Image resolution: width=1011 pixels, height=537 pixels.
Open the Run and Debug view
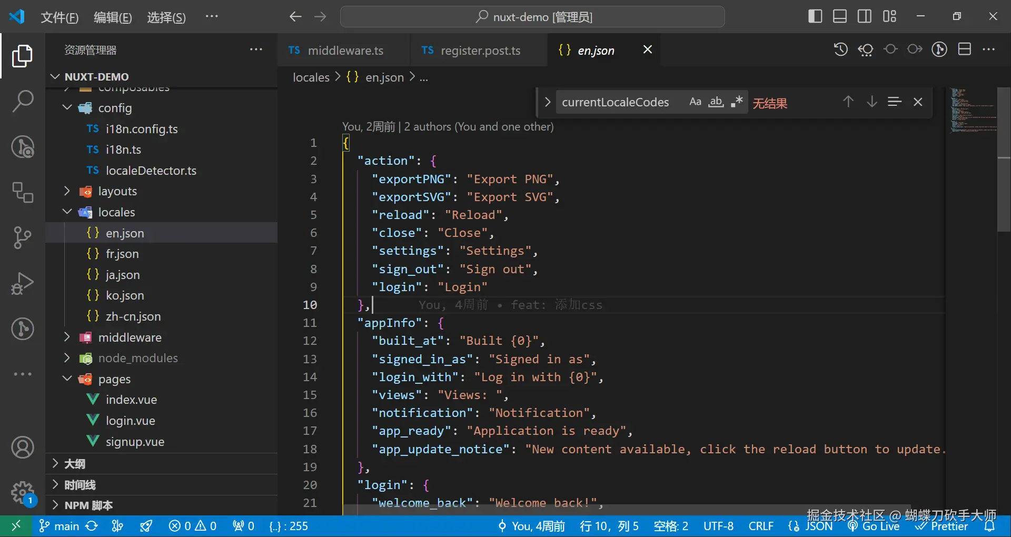[23, 283]
